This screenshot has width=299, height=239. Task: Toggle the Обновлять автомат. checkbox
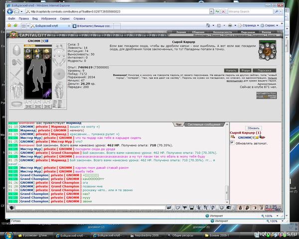click(232, 142)
